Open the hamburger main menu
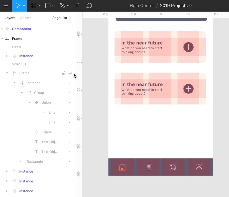 6,6
